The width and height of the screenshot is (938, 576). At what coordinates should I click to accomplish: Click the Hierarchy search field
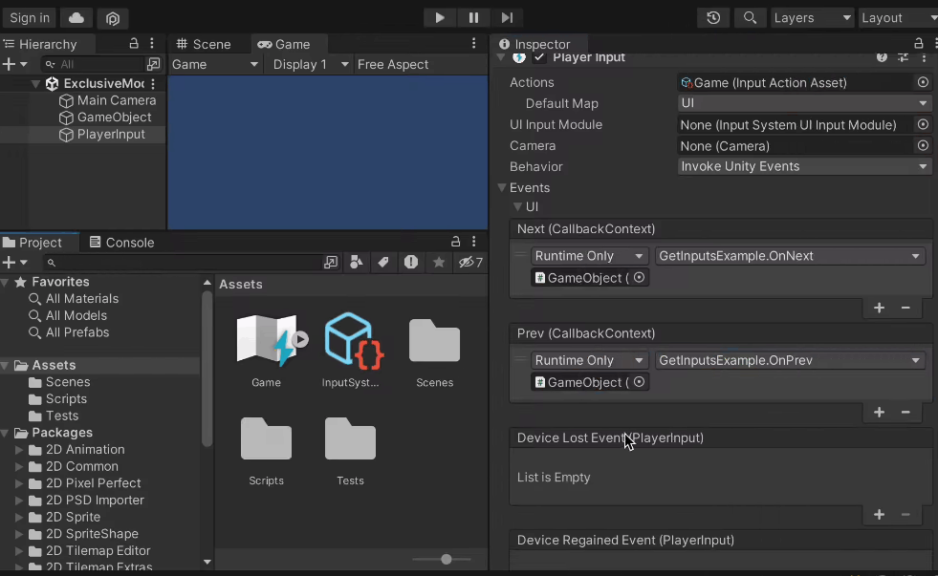click(x=94, y=64)
